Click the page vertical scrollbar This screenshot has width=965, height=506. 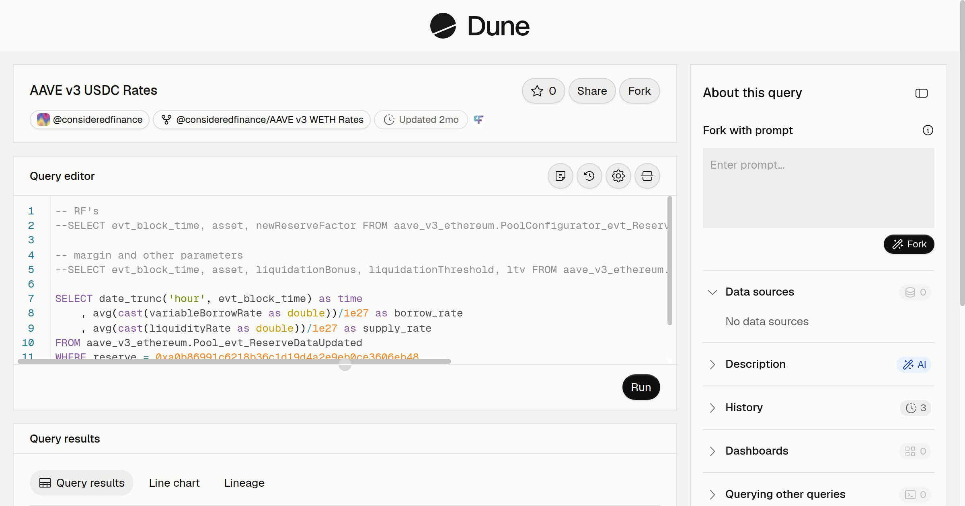(962, 153)
